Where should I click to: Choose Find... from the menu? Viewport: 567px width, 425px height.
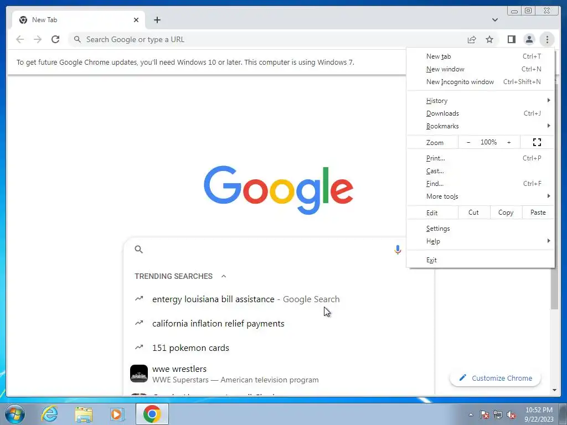481,184
